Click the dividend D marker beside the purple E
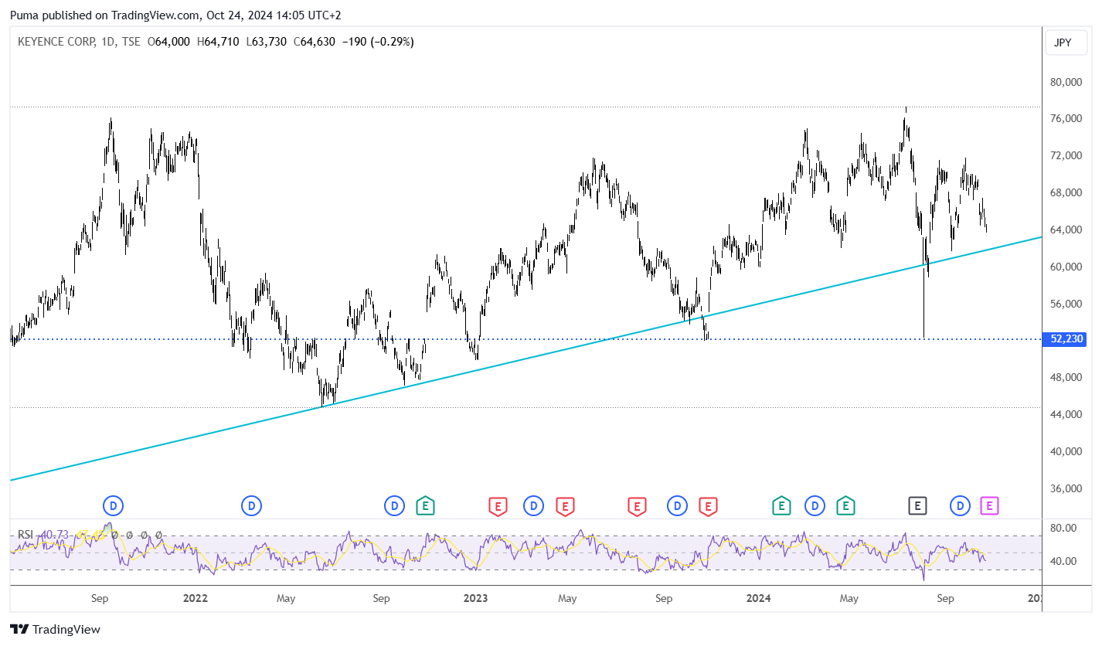Viewport: 1102px width, 646px height. [961, 506]
